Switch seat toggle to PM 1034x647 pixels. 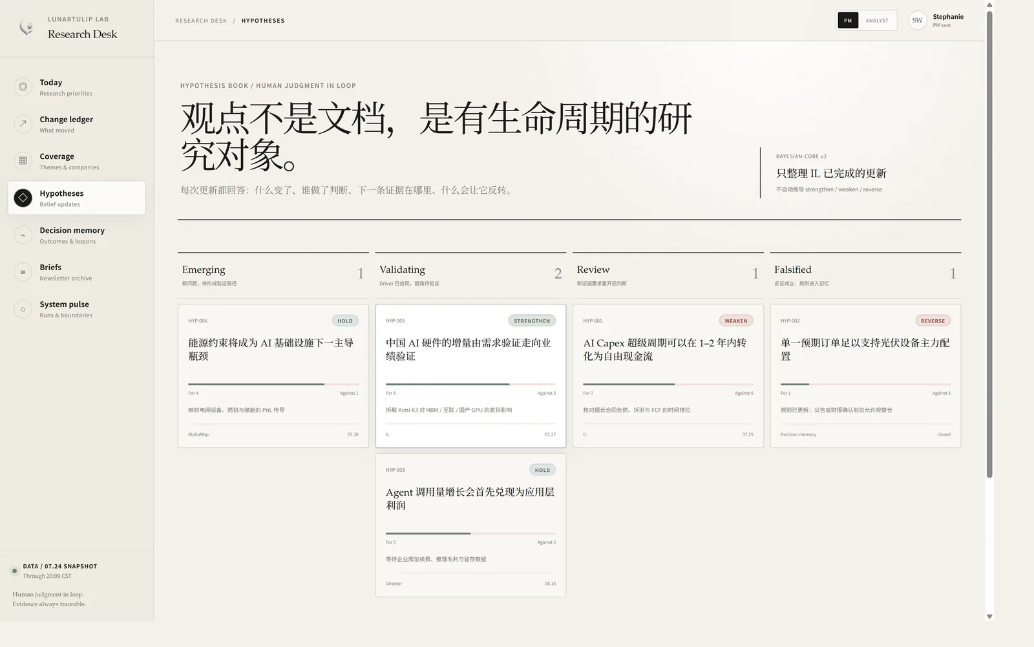point(848,21)
